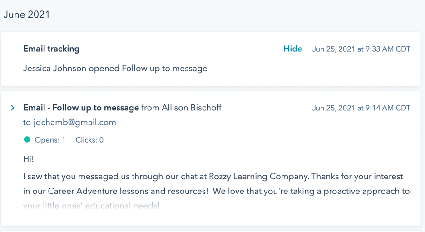Click the Rozzy Learning Company sentence

[x=213, y=177]
